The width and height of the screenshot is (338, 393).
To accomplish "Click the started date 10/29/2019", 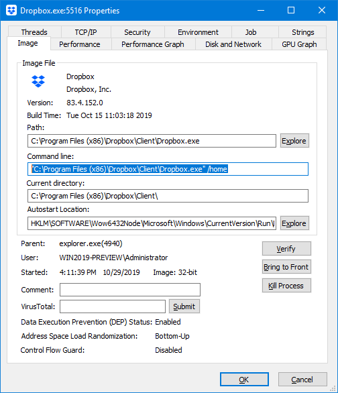I will pyautogui.click(x=121, y=272).
